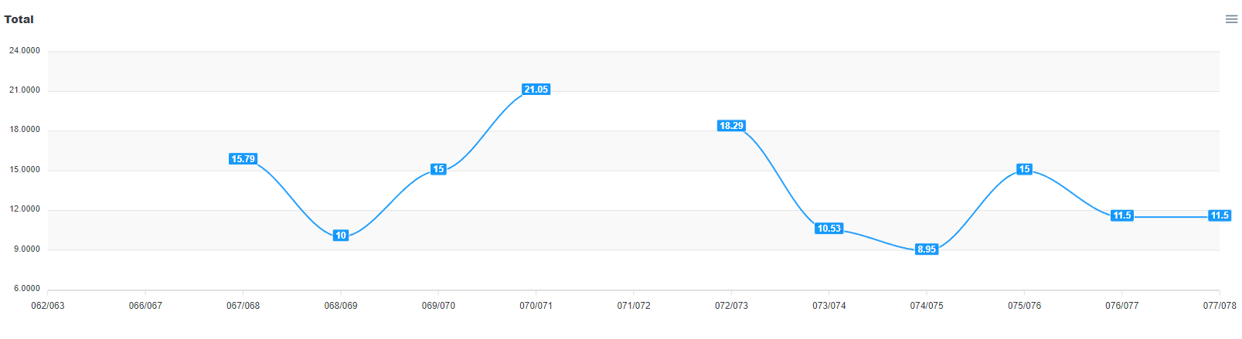This screenshot has height=339, width=1242.
Task: Click the 071/072 x-axis label
Action: click(x=634, y=306)
